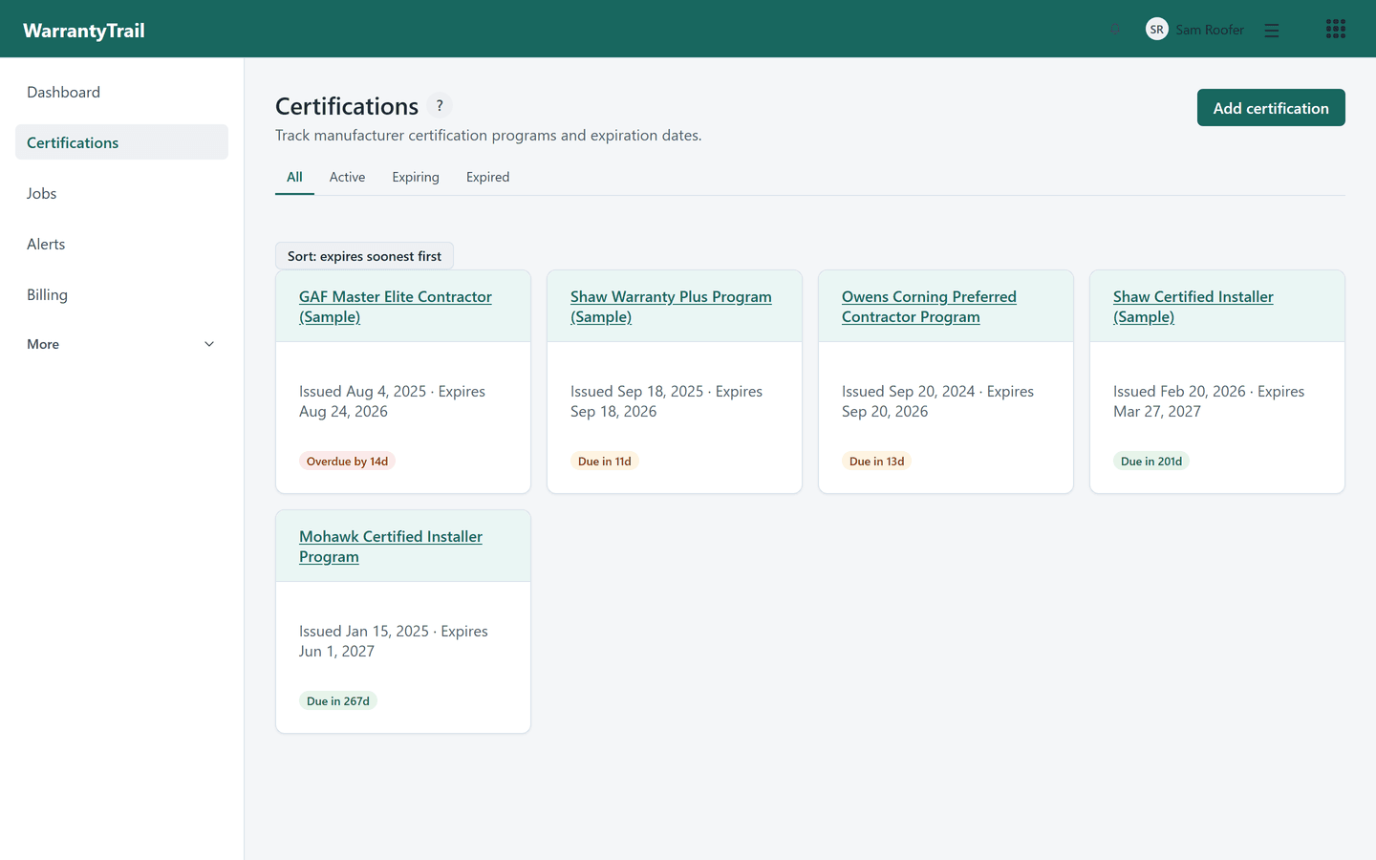Switch to the All tab
1376x860 pixels.
[x=294, y=177]
